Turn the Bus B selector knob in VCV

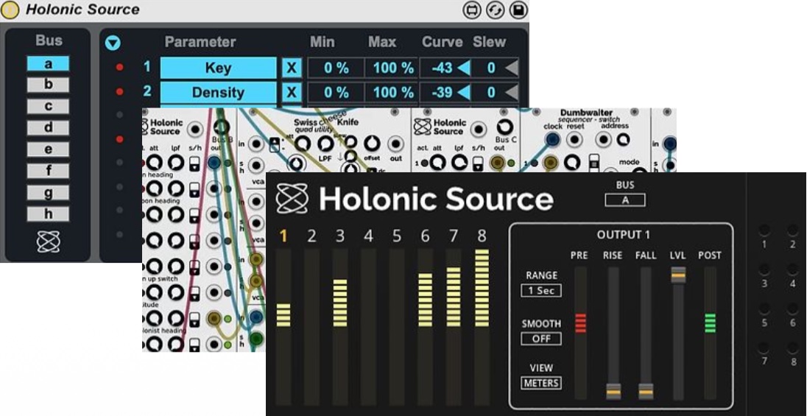pyautogui.click(x=221, y=127)
